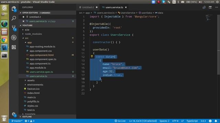Open Terminal from the Ubuntu dock
This screenshot has height=123, width=220.
tap(4, 56)
